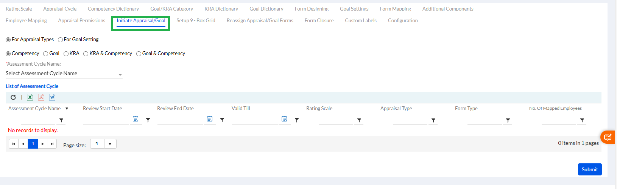The width and height of the screenshot is (617, 189).
Task: Open the Employee Mapping tab
Action: [x=26, y=20]
